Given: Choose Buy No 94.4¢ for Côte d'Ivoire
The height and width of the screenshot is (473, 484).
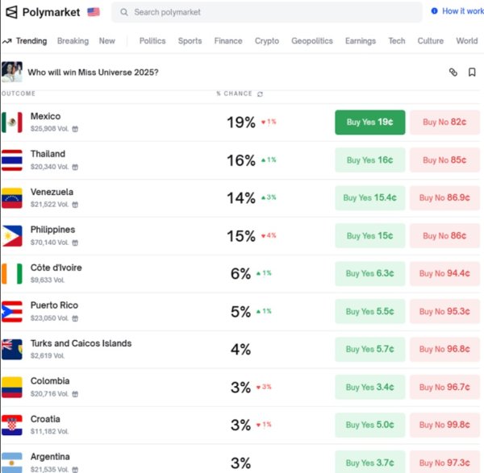Looking at the screenshot, I should (445, 273).
